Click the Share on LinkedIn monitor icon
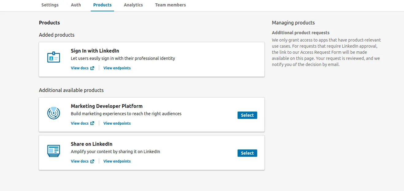404x191 pixels. click(54, 151)
